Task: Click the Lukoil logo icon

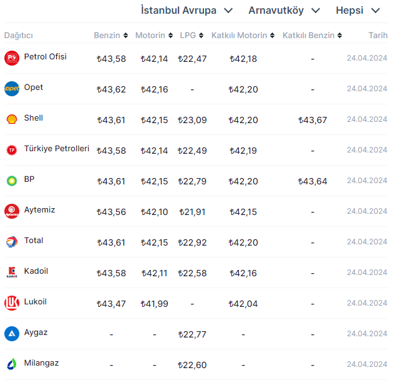Action: (x=12, y=303)
